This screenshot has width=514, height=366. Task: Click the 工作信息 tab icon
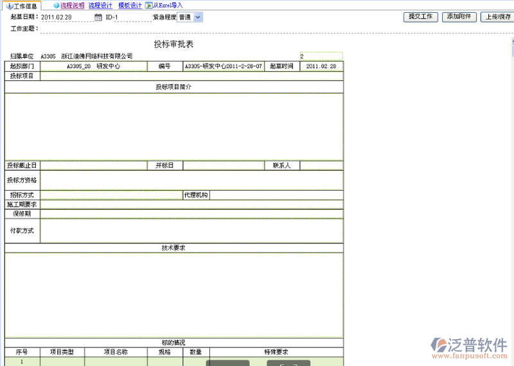(x=9, y=6)
